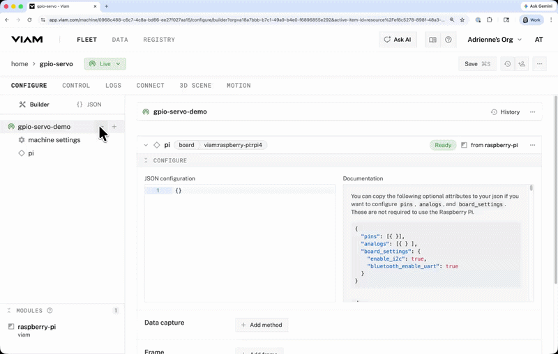Select the CONFIGURE tab
The width and height of the screenshot is (558, 354).
(x=29, y=86)
